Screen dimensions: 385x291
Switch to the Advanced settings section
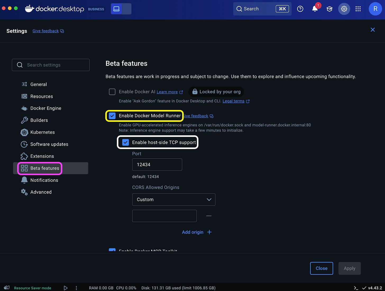[x=41, y=192]
